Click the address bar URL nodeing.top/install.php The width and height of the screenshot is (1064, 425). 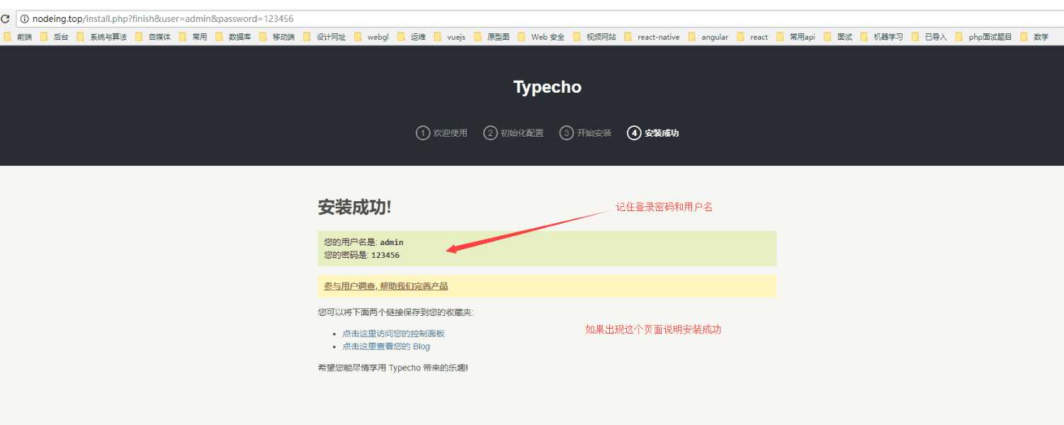pos(163,19)
